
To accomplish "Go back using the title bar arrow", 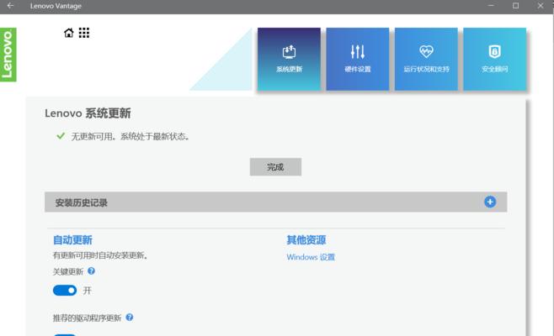I will (10, 6).
